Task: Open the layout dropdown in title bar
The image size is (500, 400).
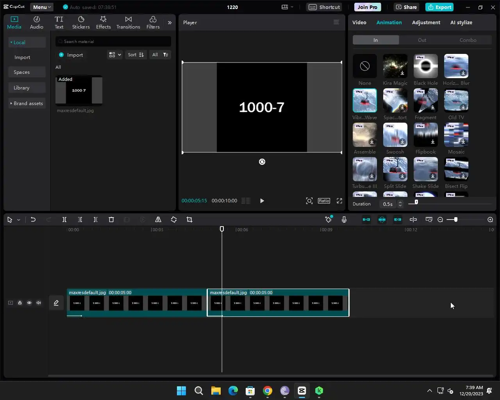Action: coord(287,7)
